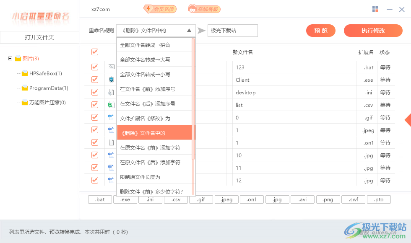The height and width of the screenshot is (243, 411).
Task: Collapse the 图片(3) tree node
Action: 10,59
